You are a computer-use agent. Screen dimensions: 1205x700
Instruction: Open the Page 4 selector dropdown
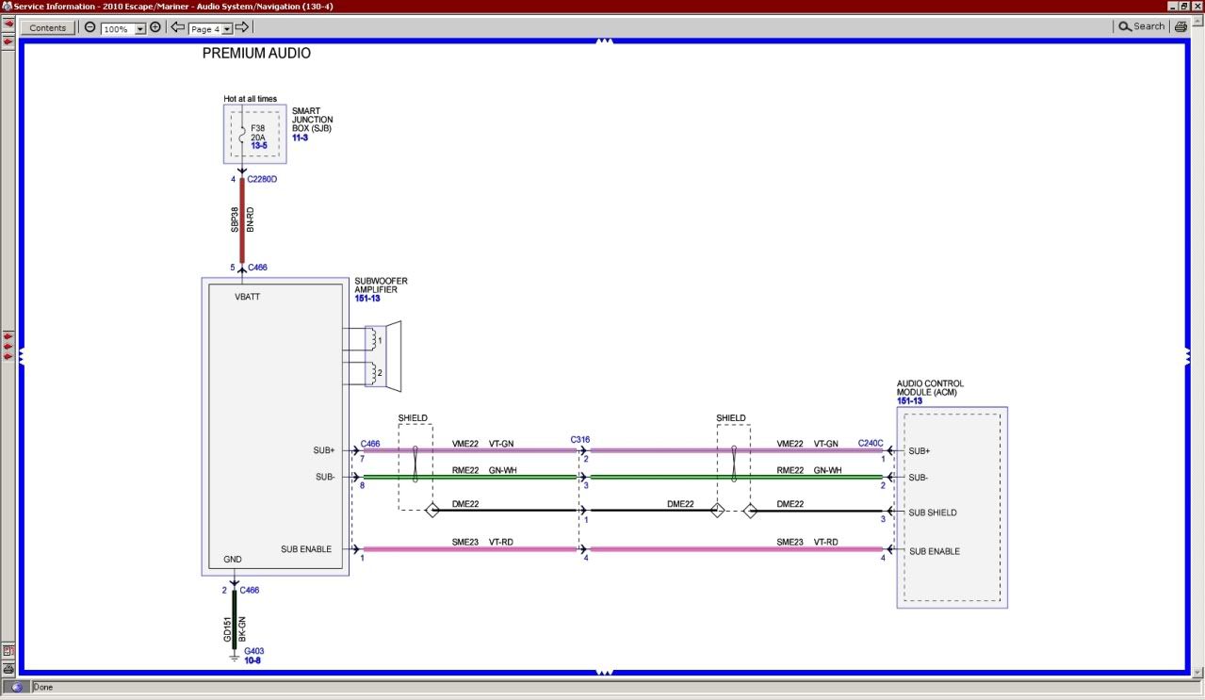(227, 29)
